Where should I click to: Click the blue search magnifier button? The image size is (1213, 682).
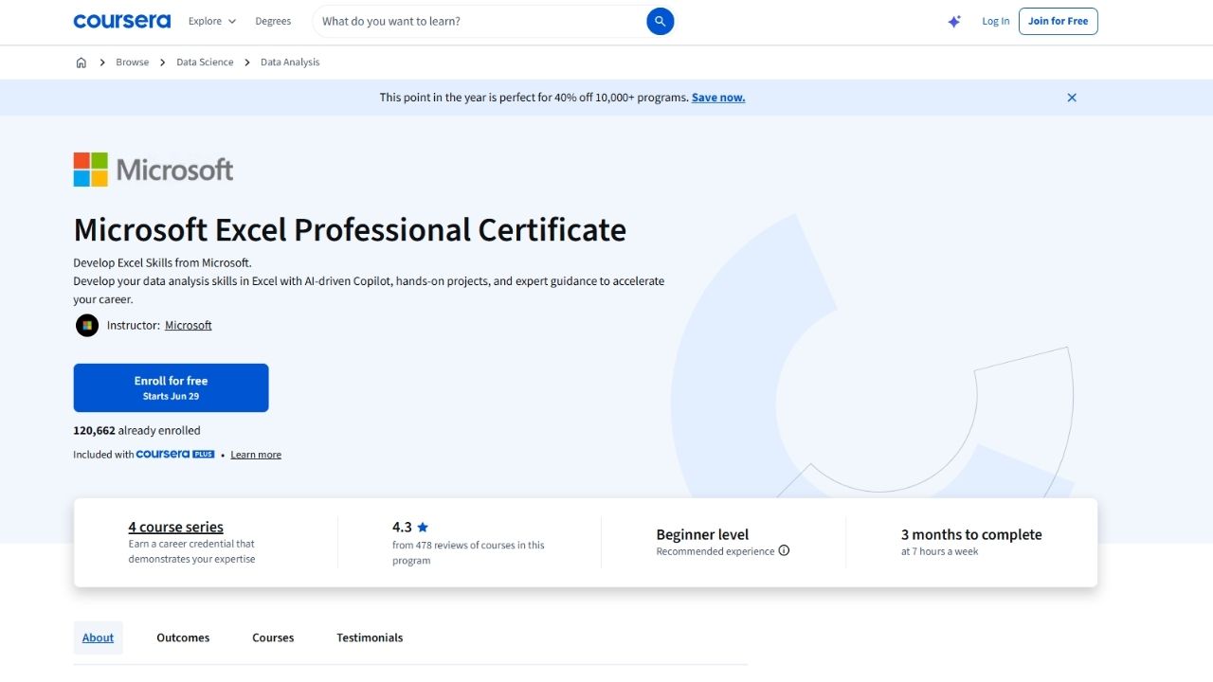point(661,21)
